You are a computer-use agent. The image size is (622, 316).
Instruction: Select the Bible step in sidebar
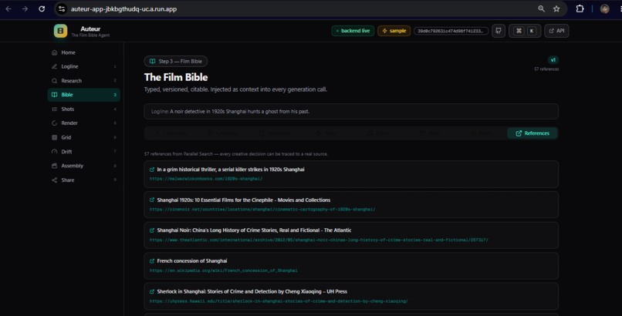83,95
